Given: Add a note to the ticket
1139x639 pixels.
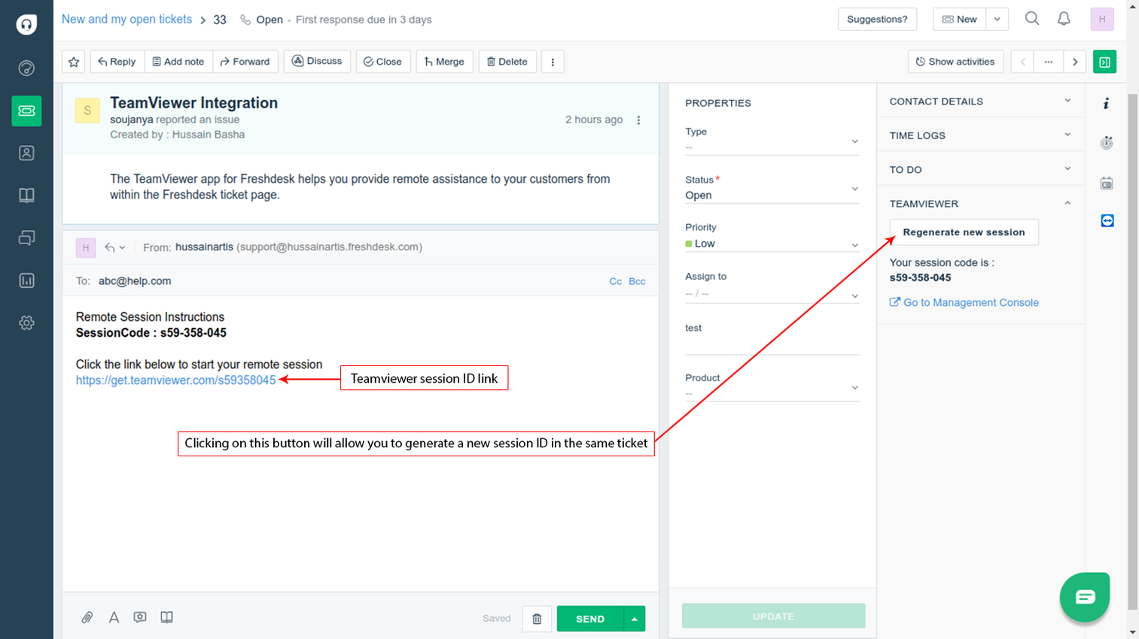Looking at the screenshot, I should (178, 62).
